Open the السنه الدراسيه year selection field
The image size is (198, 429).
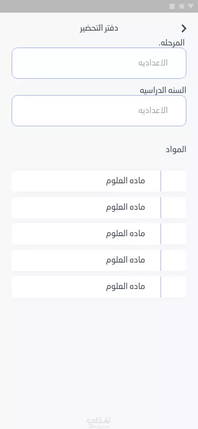[x=99, y=110]
